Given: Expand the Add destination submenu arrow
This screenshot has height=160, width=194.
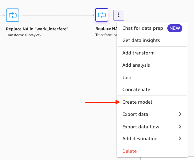Looking at the screenshot, I should pyautogui.click(x=180, y=138).
